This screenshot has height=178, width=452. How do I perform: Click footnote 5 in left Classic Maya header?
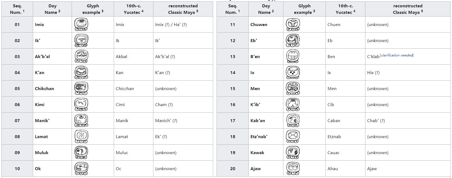point(197,11)
